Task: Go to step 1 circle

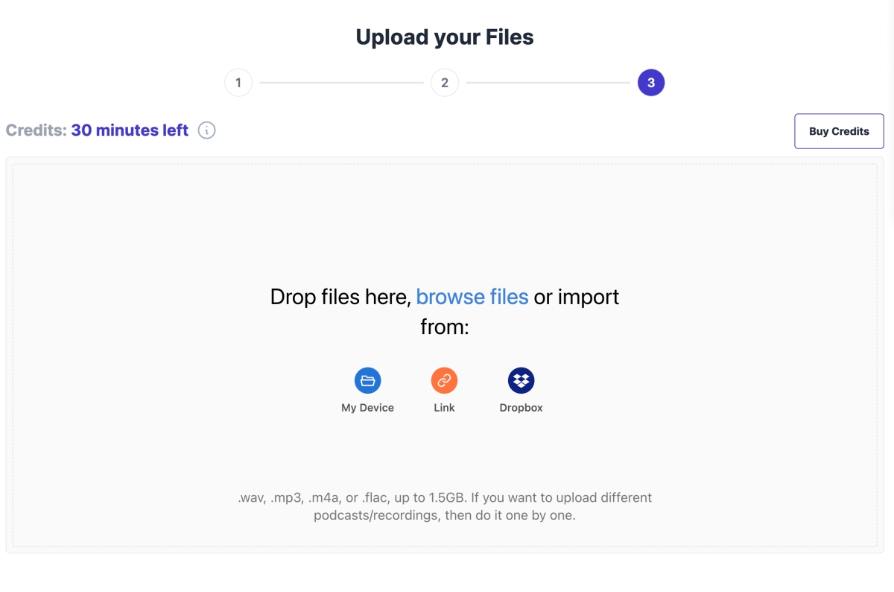Action: [238, 83]
